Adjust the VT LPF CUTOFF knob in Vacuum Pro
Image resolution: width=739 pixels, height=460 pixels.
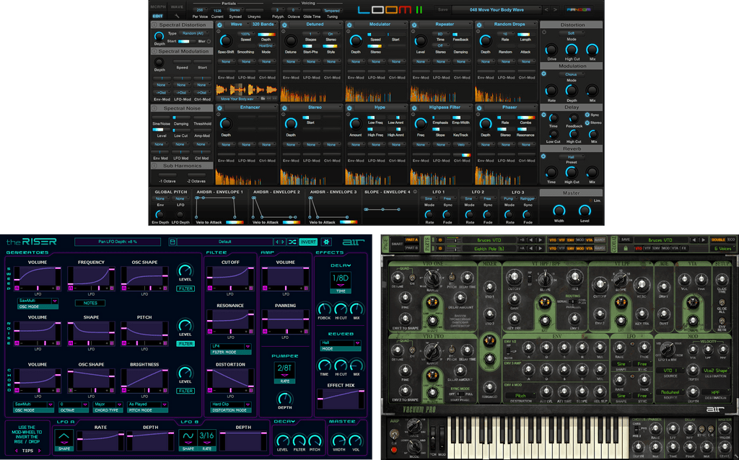point(600,285)
